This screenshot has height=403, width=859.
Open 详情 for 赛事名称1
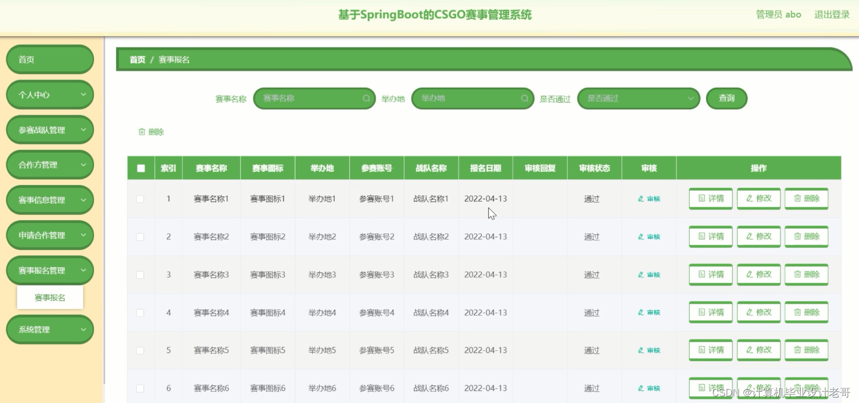711,199
